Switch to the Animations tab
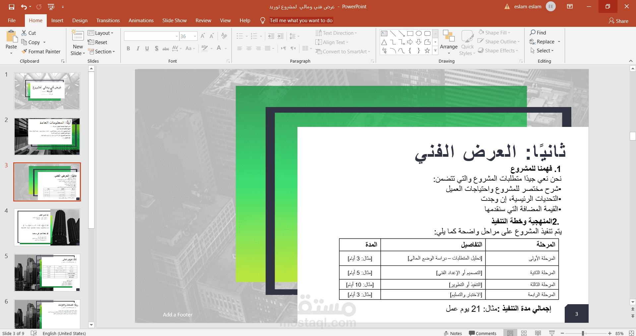The height and width of the screenshot is (336, 636). click(x=141, y=20)
